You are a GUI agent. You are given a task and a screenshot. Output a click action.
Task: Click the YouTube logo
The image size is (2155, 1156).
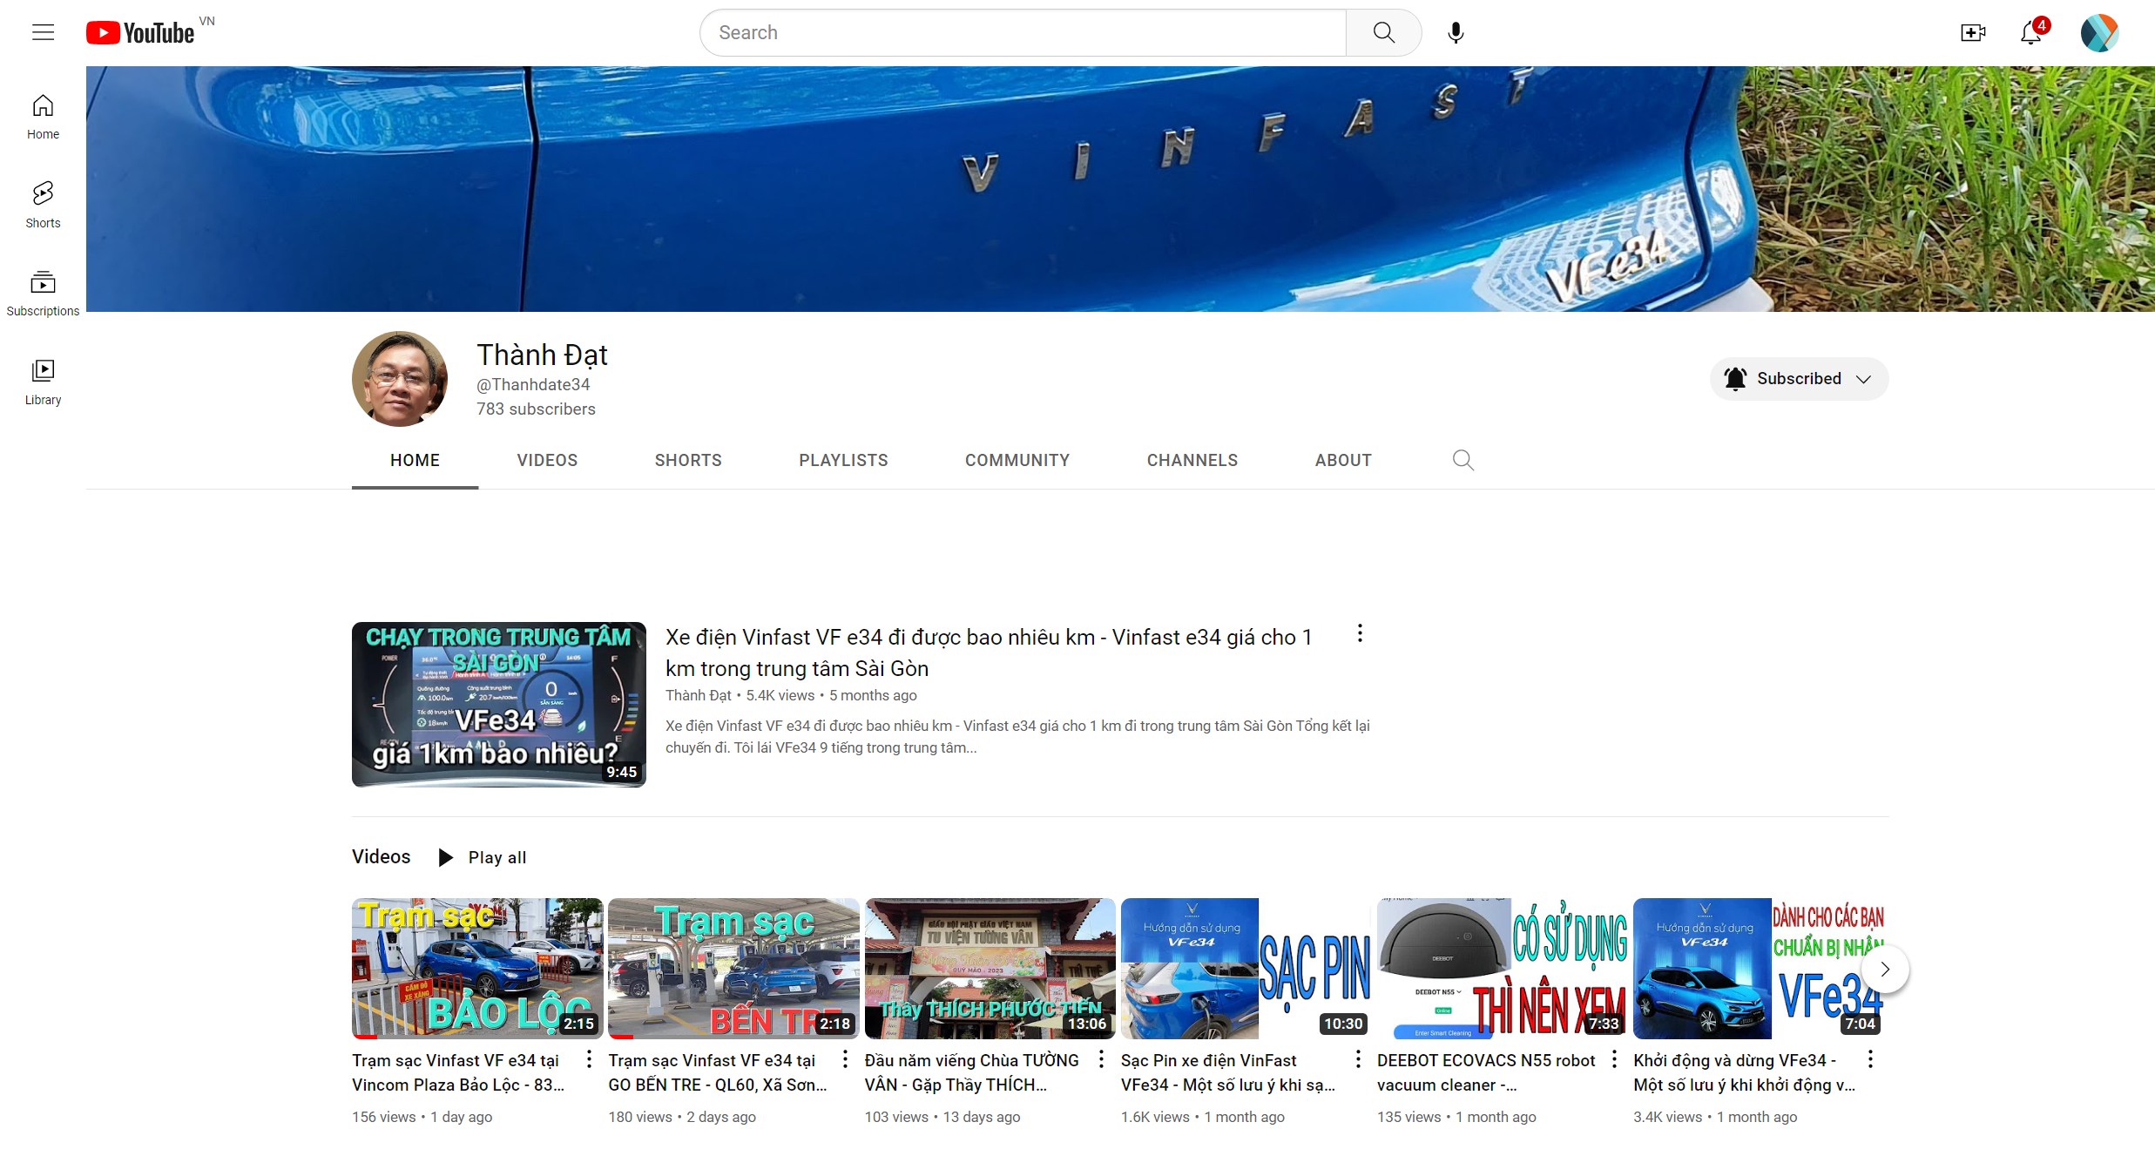141,33
